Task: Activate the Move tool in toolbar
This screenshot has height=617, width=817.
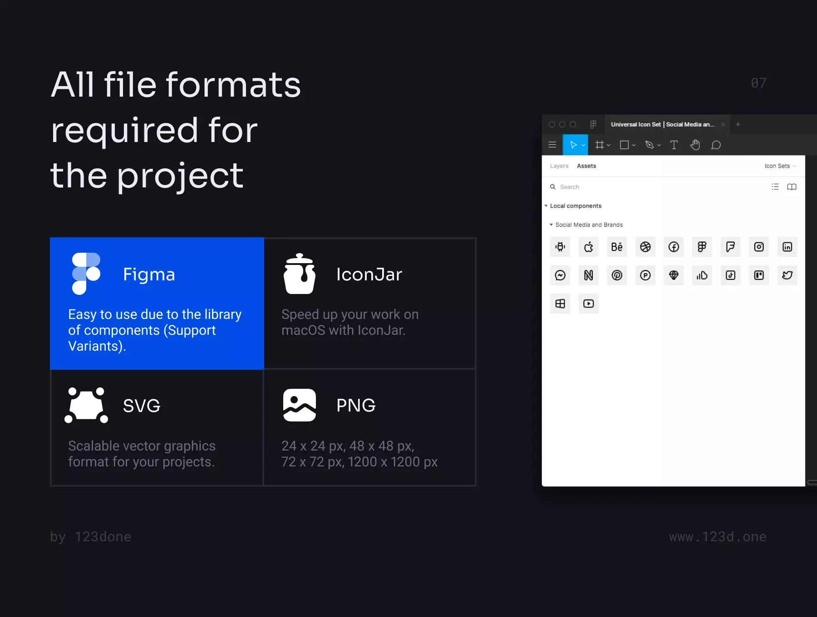Action: pyautogui.click(x=573, y=145)
